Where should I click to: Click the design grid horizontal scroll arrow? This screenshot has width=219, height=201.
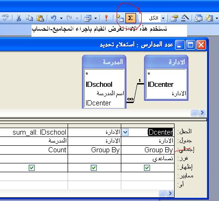pyautogui.click(x=170, y=193)
